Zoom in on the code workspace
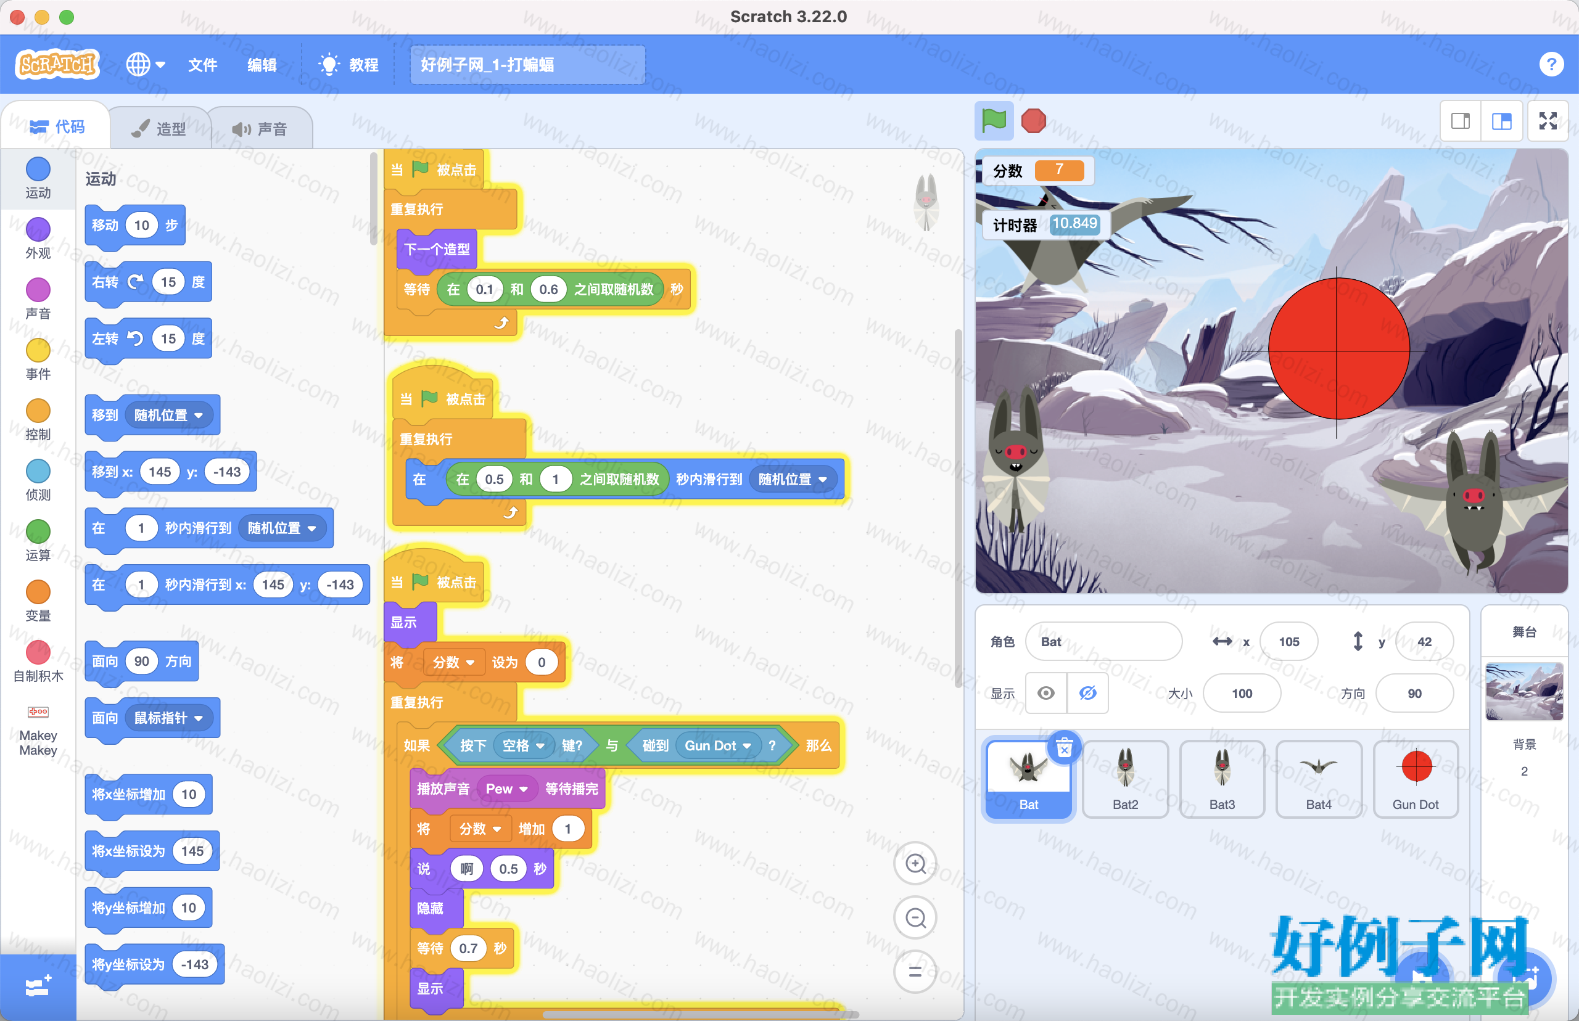Image resolution: width=1579 pixels, height=1021 pixels. 915,864
